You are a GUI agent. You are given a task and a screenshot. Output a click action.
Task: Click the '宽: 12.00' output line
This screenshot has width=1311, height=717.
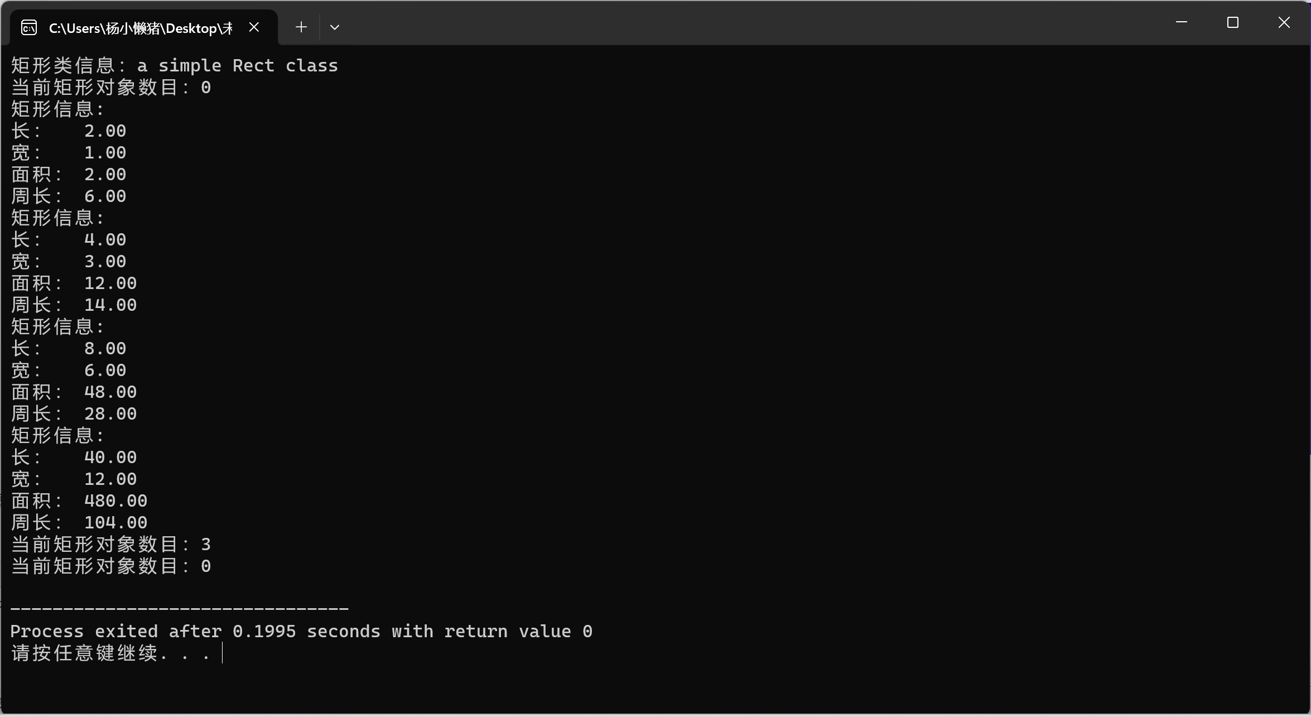74,479
